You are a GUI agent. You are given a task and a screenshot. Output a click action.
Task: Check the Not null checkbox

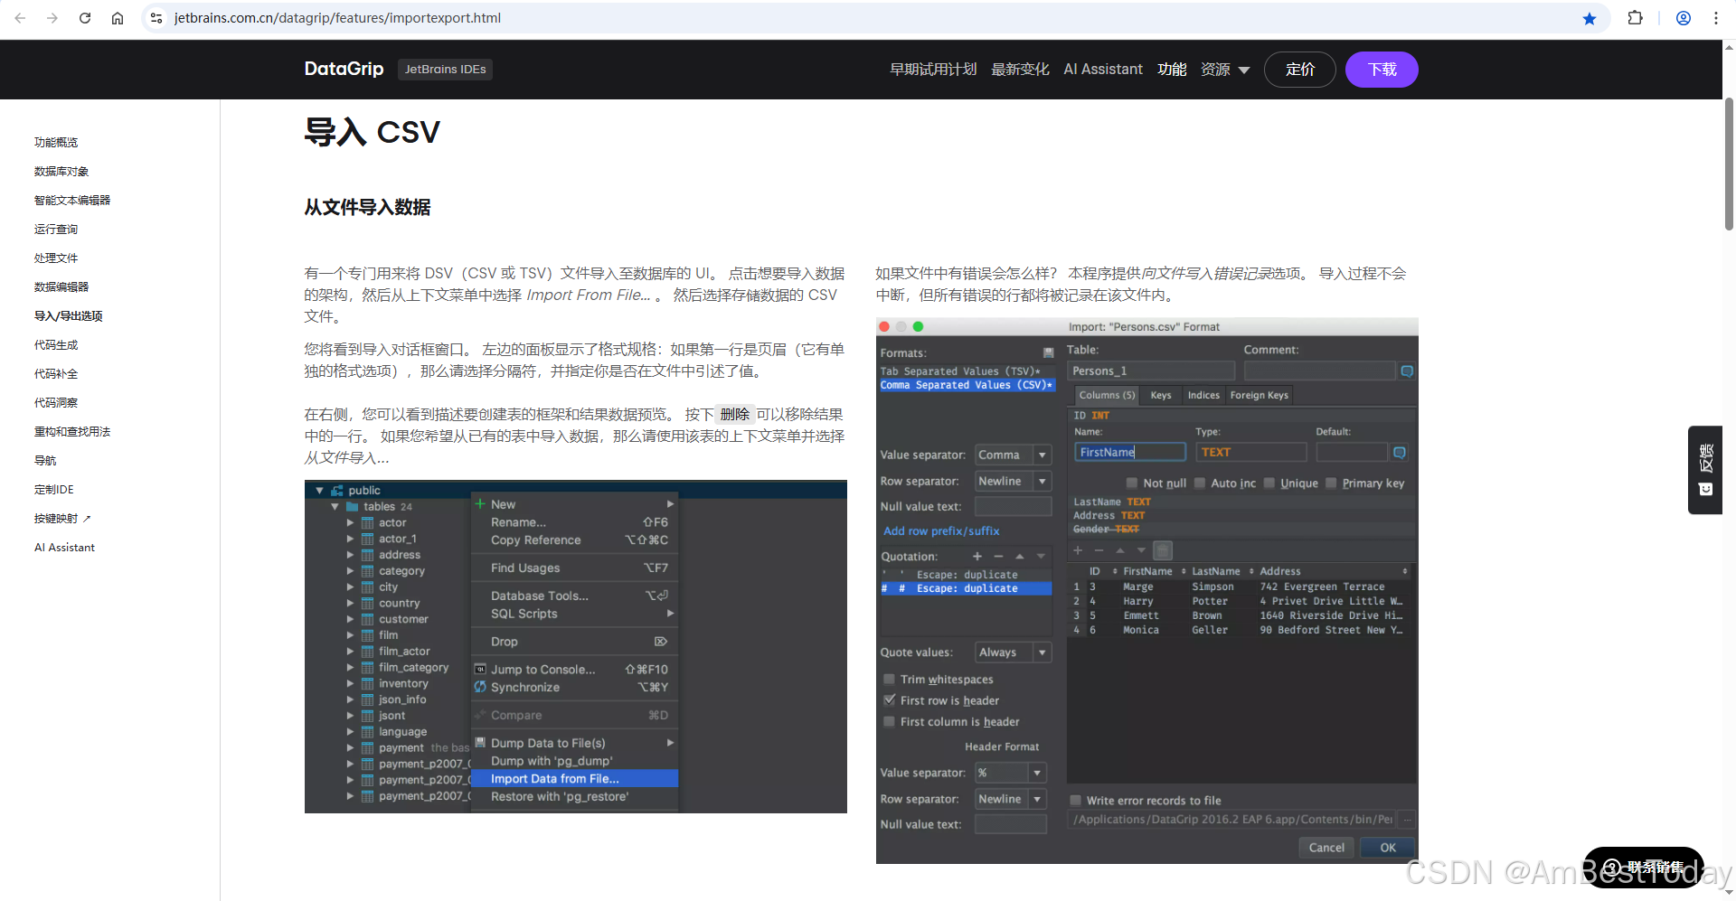(1132, 483)
